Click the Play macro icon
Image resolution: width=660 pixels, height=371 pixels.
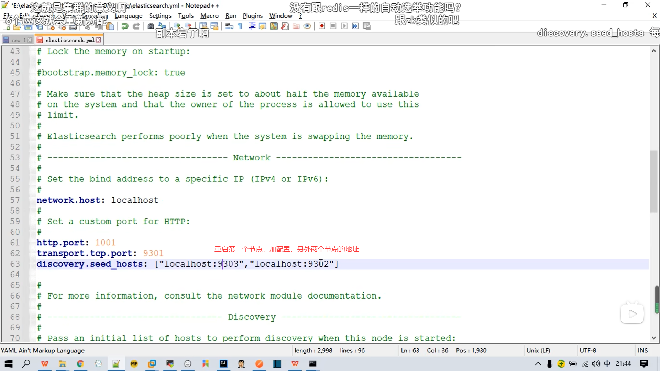(344, 26)
